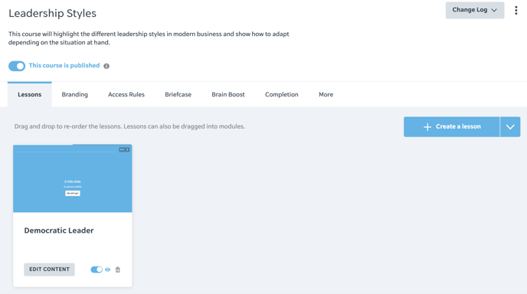Click the Leadership Styles course title
This screenshot has height=294, width=527.
coord(52,14)
